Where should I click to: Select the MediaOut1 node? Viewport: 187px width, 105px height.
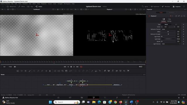point(117,85)
